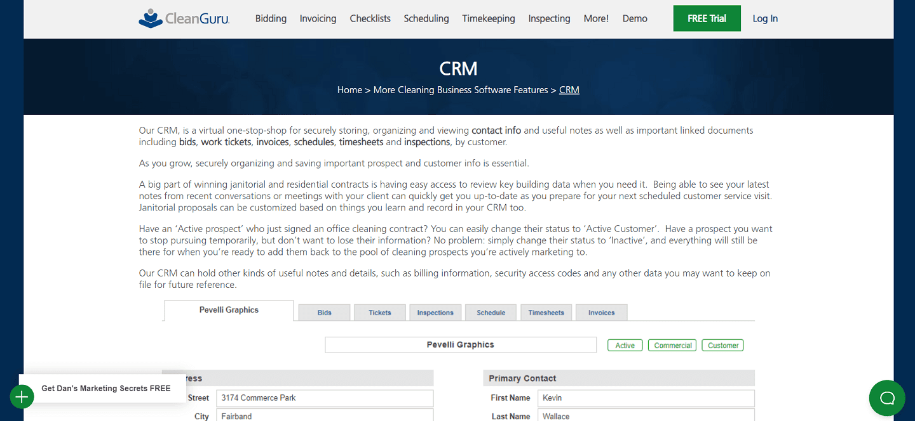This screenshot has height=421, width=915.
Task: Click the Pevelli Graphics customer tab
Action: coord(228,310)
